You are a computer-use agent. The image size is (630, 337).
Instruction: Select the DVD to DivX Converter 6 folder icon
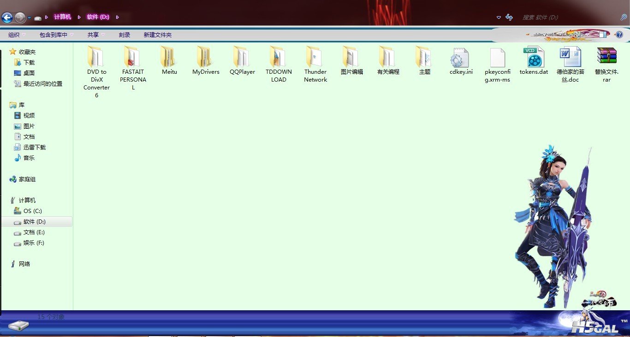tap(96, 57)
